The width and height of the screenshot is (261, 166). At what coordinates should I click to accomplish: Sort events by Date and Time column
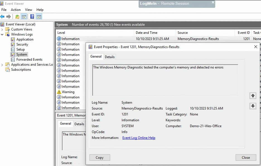pyautogui.click(x=146, y=33)
